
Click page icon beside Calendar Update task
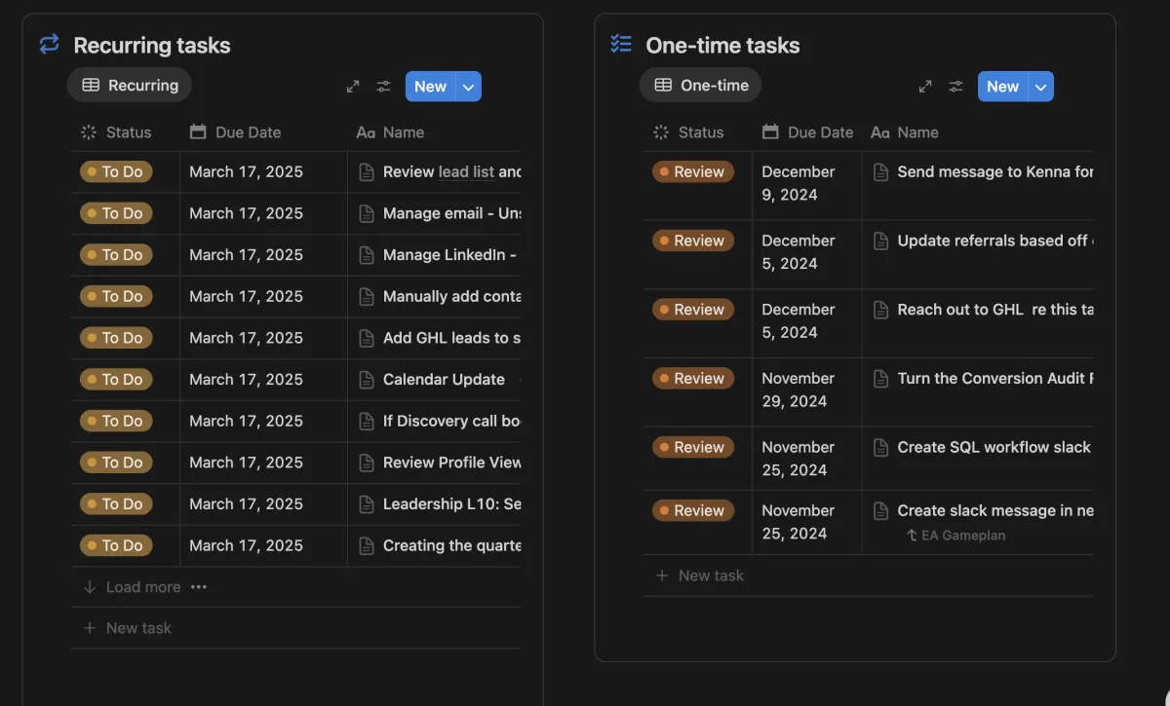[367, 380]
